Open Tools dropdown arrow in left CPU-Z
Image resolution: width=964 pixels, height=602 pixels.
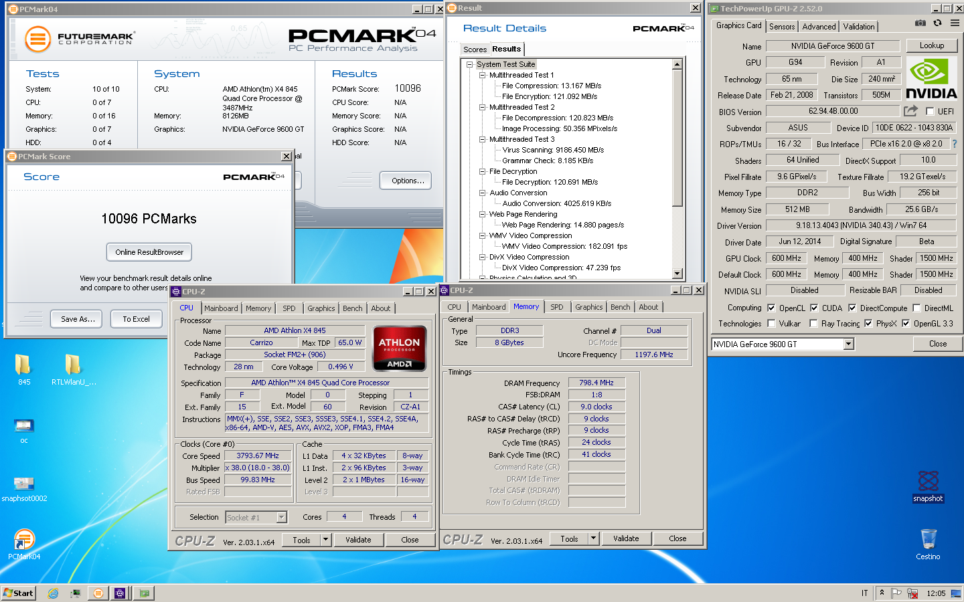pos(325,540)
